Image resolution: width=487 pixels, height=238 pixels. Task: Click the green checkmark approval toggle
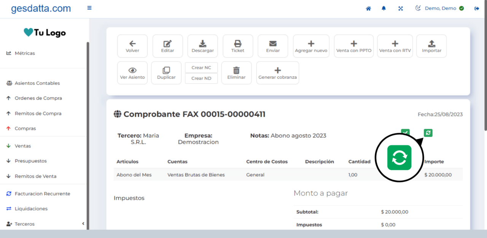coord(405,133)
